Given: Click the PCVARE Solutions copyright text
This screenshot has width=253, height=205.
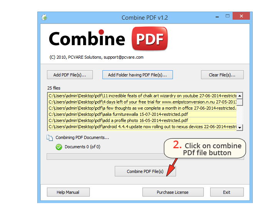Looking at the screenshot, I should (97, 57).
